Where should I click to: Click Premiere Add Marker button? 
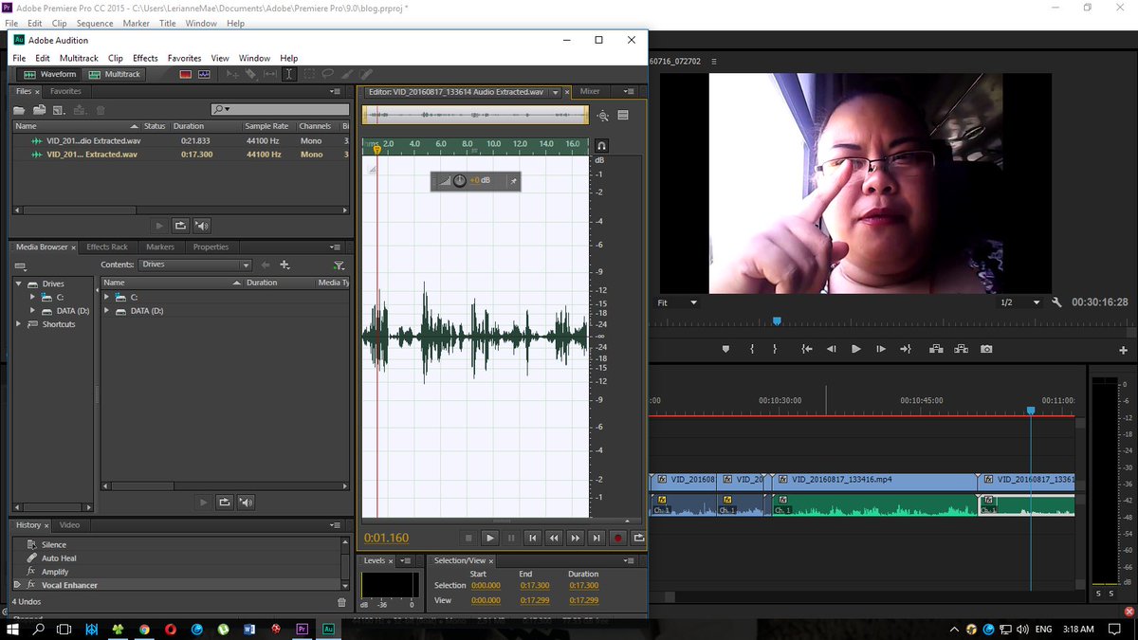point(726,349)
